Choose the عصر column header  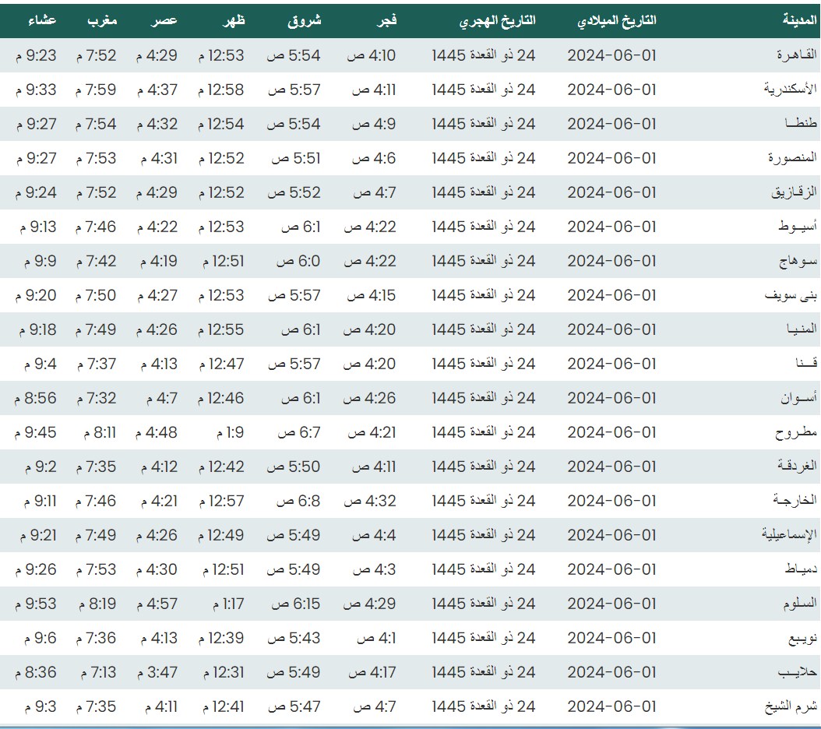[164, 21]
